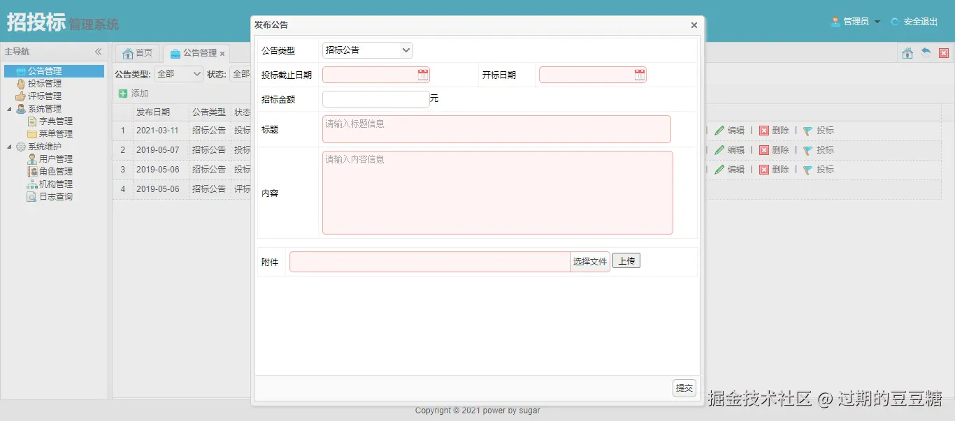Switch to the 公告管理 tab
The image size is (955, 421).
coord(195,53)
